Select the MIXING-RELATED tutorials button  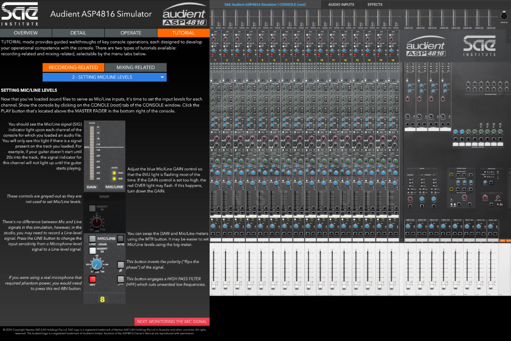[x=136, y=67]
